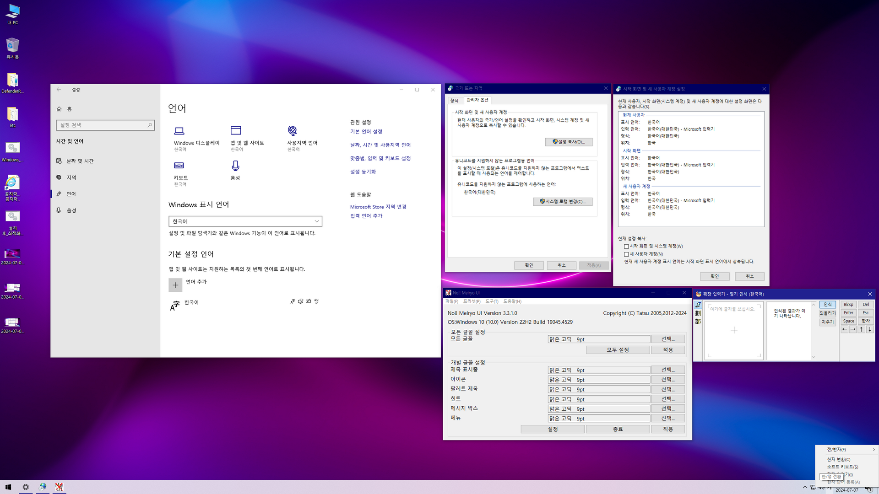Expand the 전/반자 submenu arrow

pyautogui.click(x=874, y=450)
